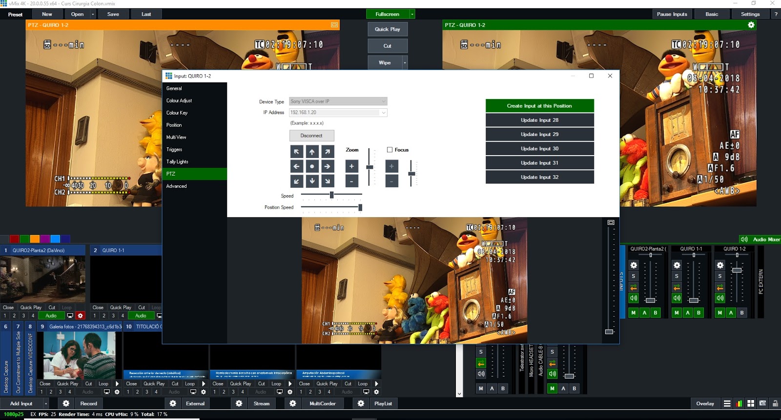Move the PTZ camera down-left
The height and width of the screenshot is (420, 781).
coord(296,181)
